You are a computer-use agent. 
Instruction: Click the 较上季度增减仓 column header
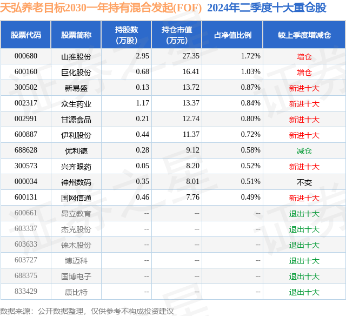(304, 35)
